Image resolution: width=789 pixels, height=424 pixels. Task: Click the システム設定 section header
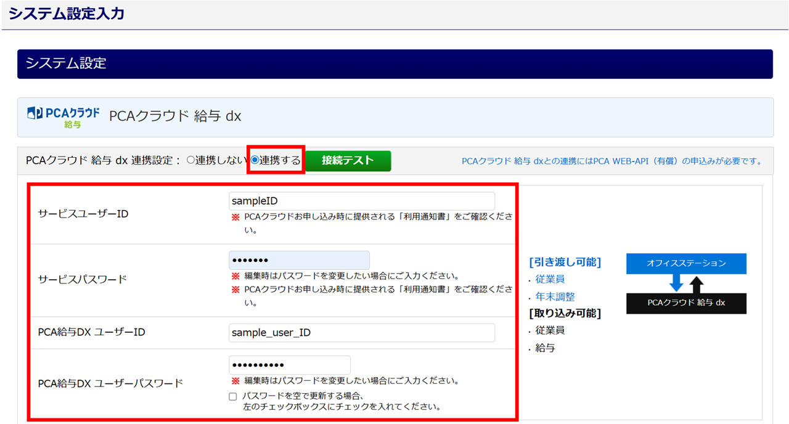[395, 63]
